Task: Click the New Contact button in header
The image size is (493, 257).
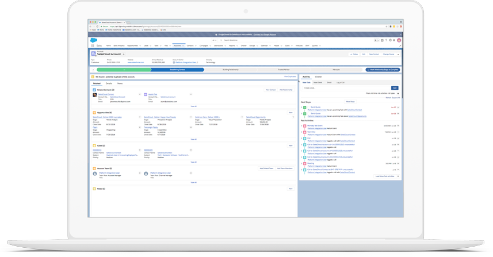Action: tap(374, 55)
